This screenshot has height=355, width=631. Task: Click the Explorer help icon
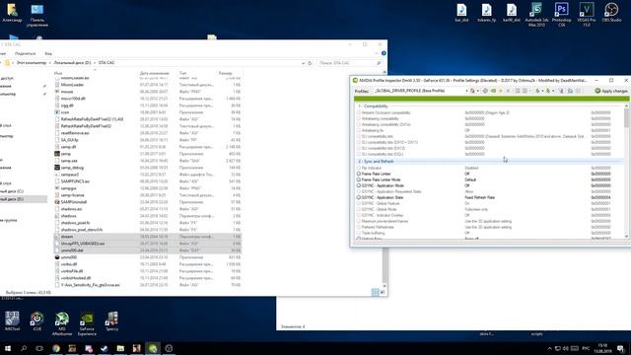384,53
